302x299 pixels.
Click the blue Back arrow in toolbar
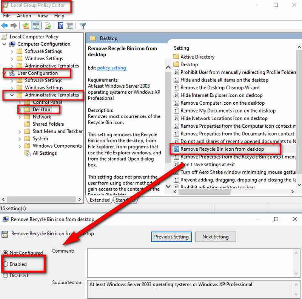click(5, 26)
